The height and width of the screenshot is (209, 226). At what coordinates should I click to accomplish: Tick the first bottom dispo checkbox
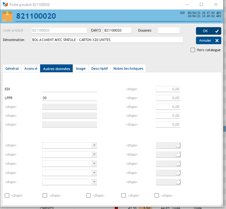pos(7,195)
